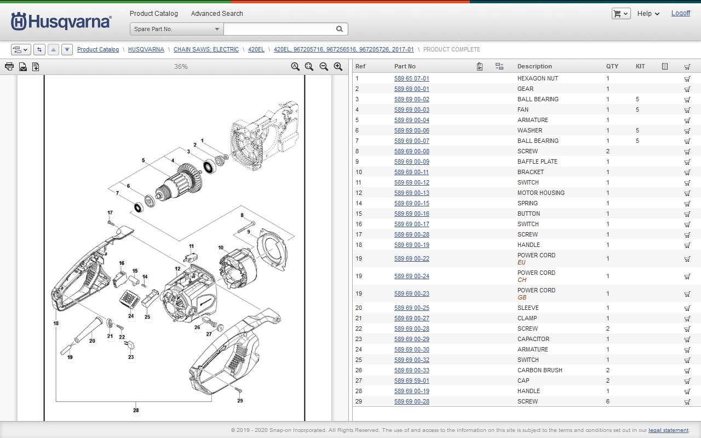Image resolution: width=701 pixels, height=438 pixels.
Task: Navigate to CHAIN SAWS: ELECTRIC breadcrumb
Action: click(206, 49)
